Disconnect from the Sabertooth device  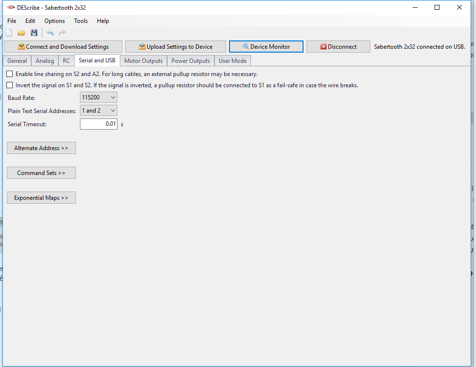pos(339,46)
